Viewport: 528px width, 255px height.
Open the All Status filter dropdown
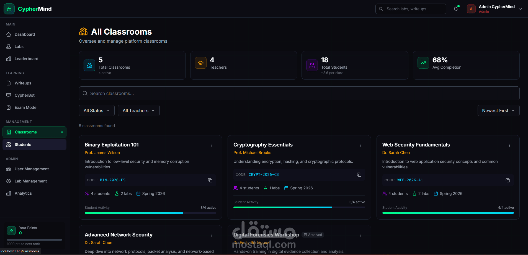pyautogui.click(x=97, y=110)
